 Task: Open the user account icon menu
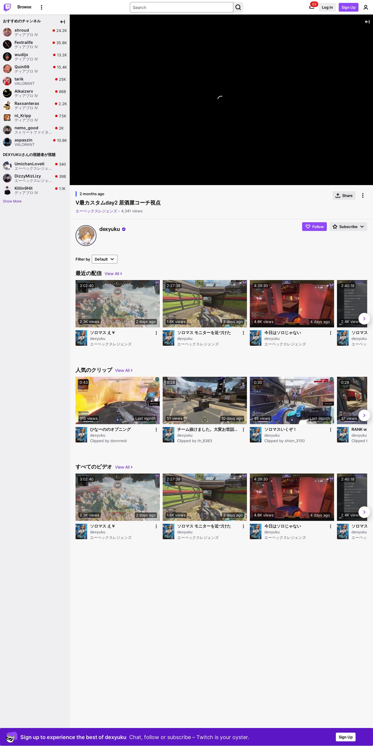[366, 7]
